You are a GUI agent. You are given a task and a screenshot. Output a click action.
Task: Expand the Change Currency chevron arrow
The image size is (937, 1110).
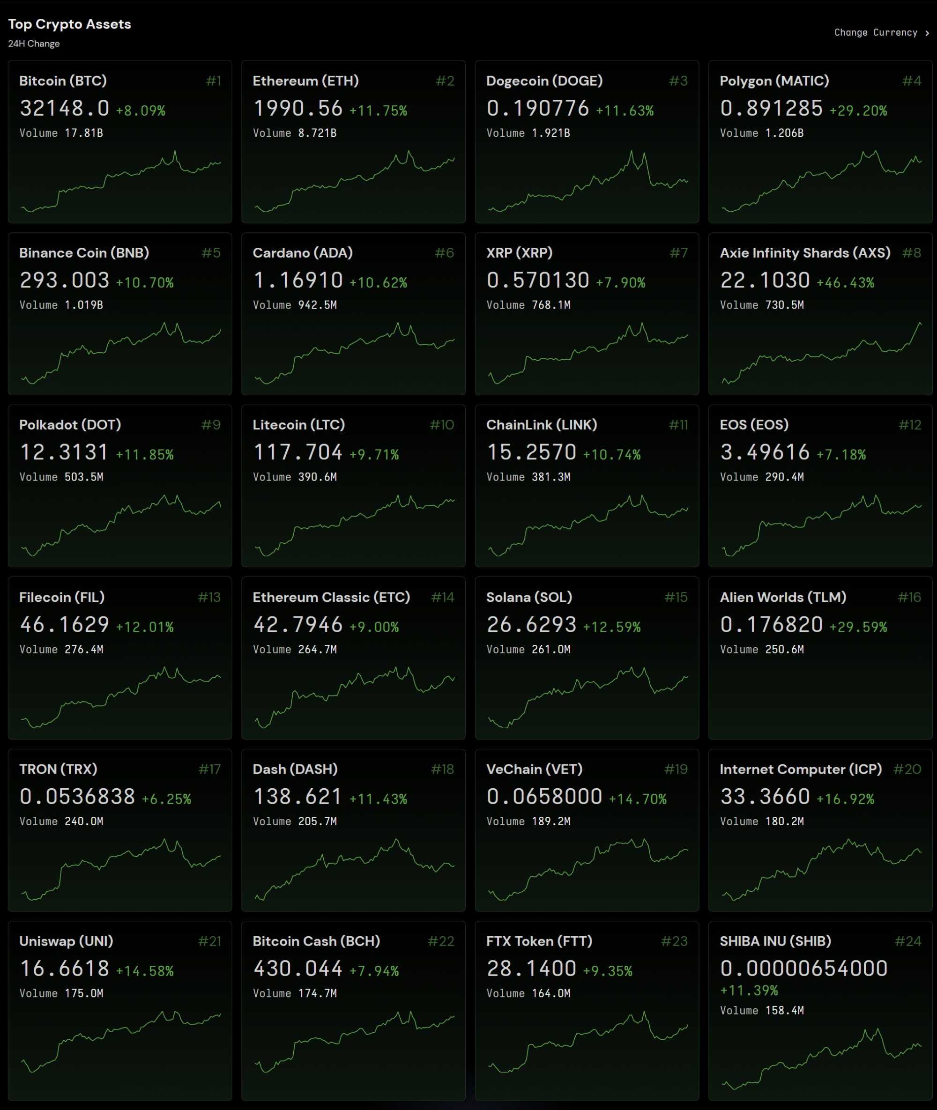click(927, 33)
